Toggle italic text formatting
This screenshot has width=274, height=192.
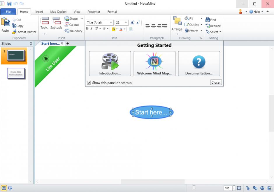click(92, 28)
